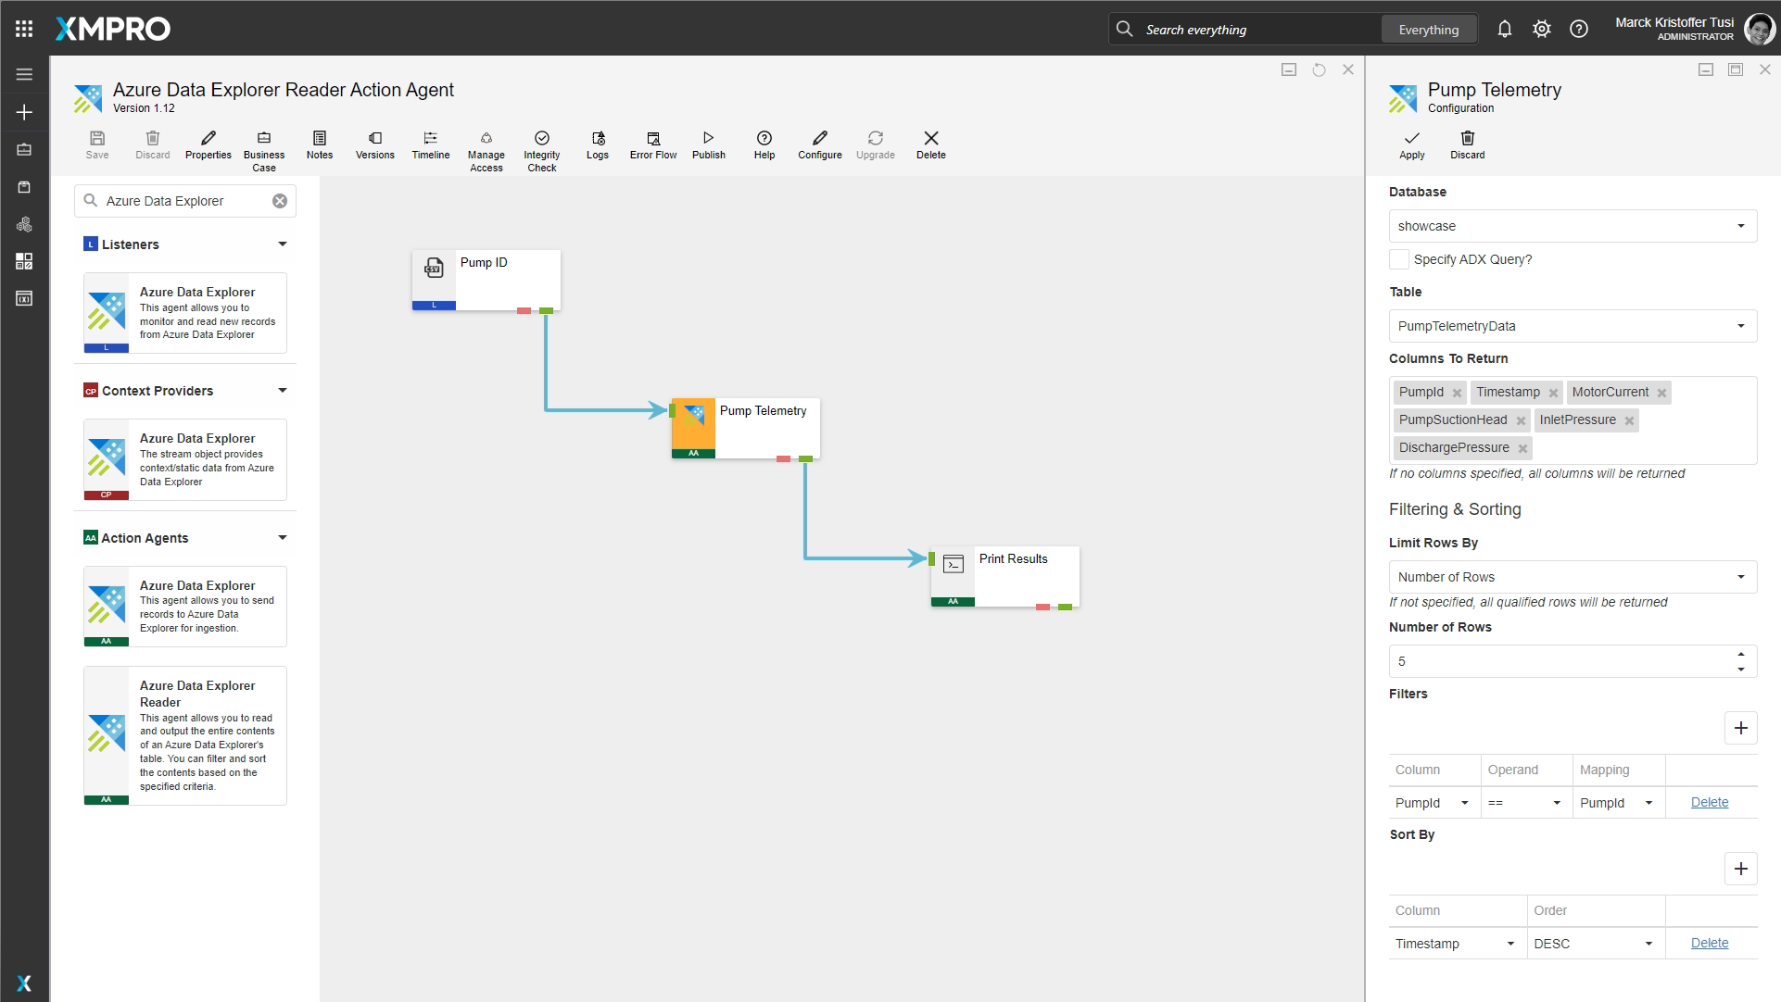Screen dimensions: 1781x1002
Task: Remove the InletPressure column tag
Action: click(x=1629, y=421)
